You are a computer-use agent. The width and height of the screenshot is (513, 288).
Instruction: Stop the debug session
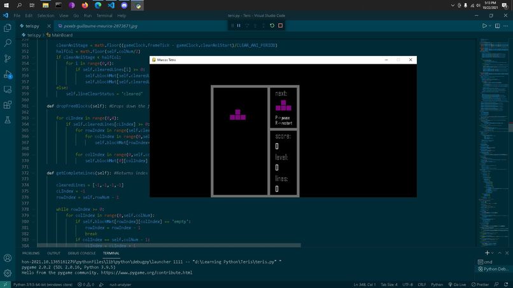pyautogui.click(x=281, y=25)
